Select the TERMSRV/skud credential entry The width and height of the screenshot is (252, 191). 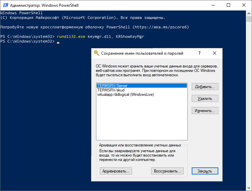tap(142, 90)
